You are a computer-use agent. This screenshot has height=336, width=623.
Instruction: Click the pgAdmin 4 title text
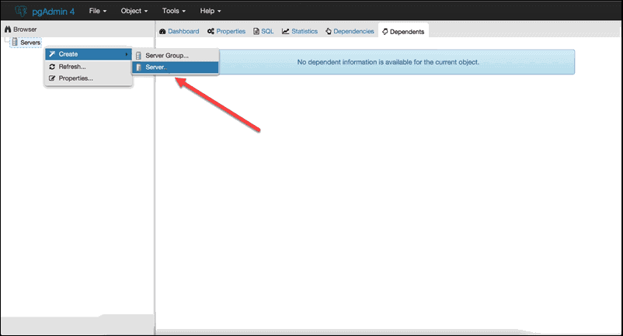(x=54, y=12)
